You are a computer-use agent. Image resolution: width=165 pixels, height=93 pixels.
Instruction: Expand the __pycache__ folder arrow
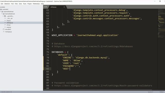pos(3,16)
